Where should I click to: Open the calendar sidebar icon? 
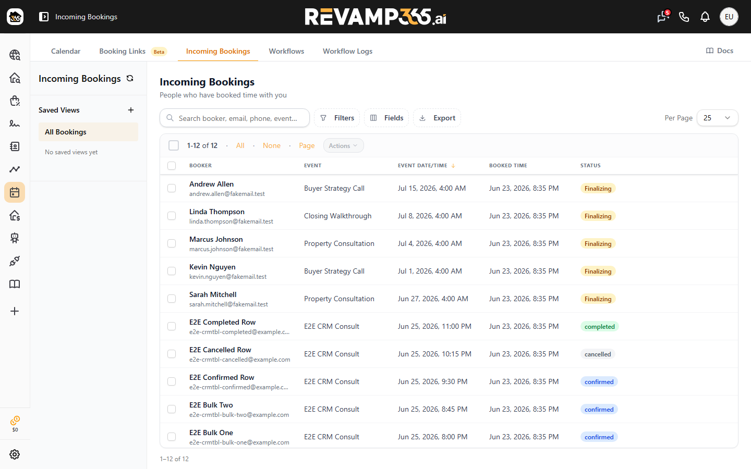pyautogui.click(x=15, y=192)
